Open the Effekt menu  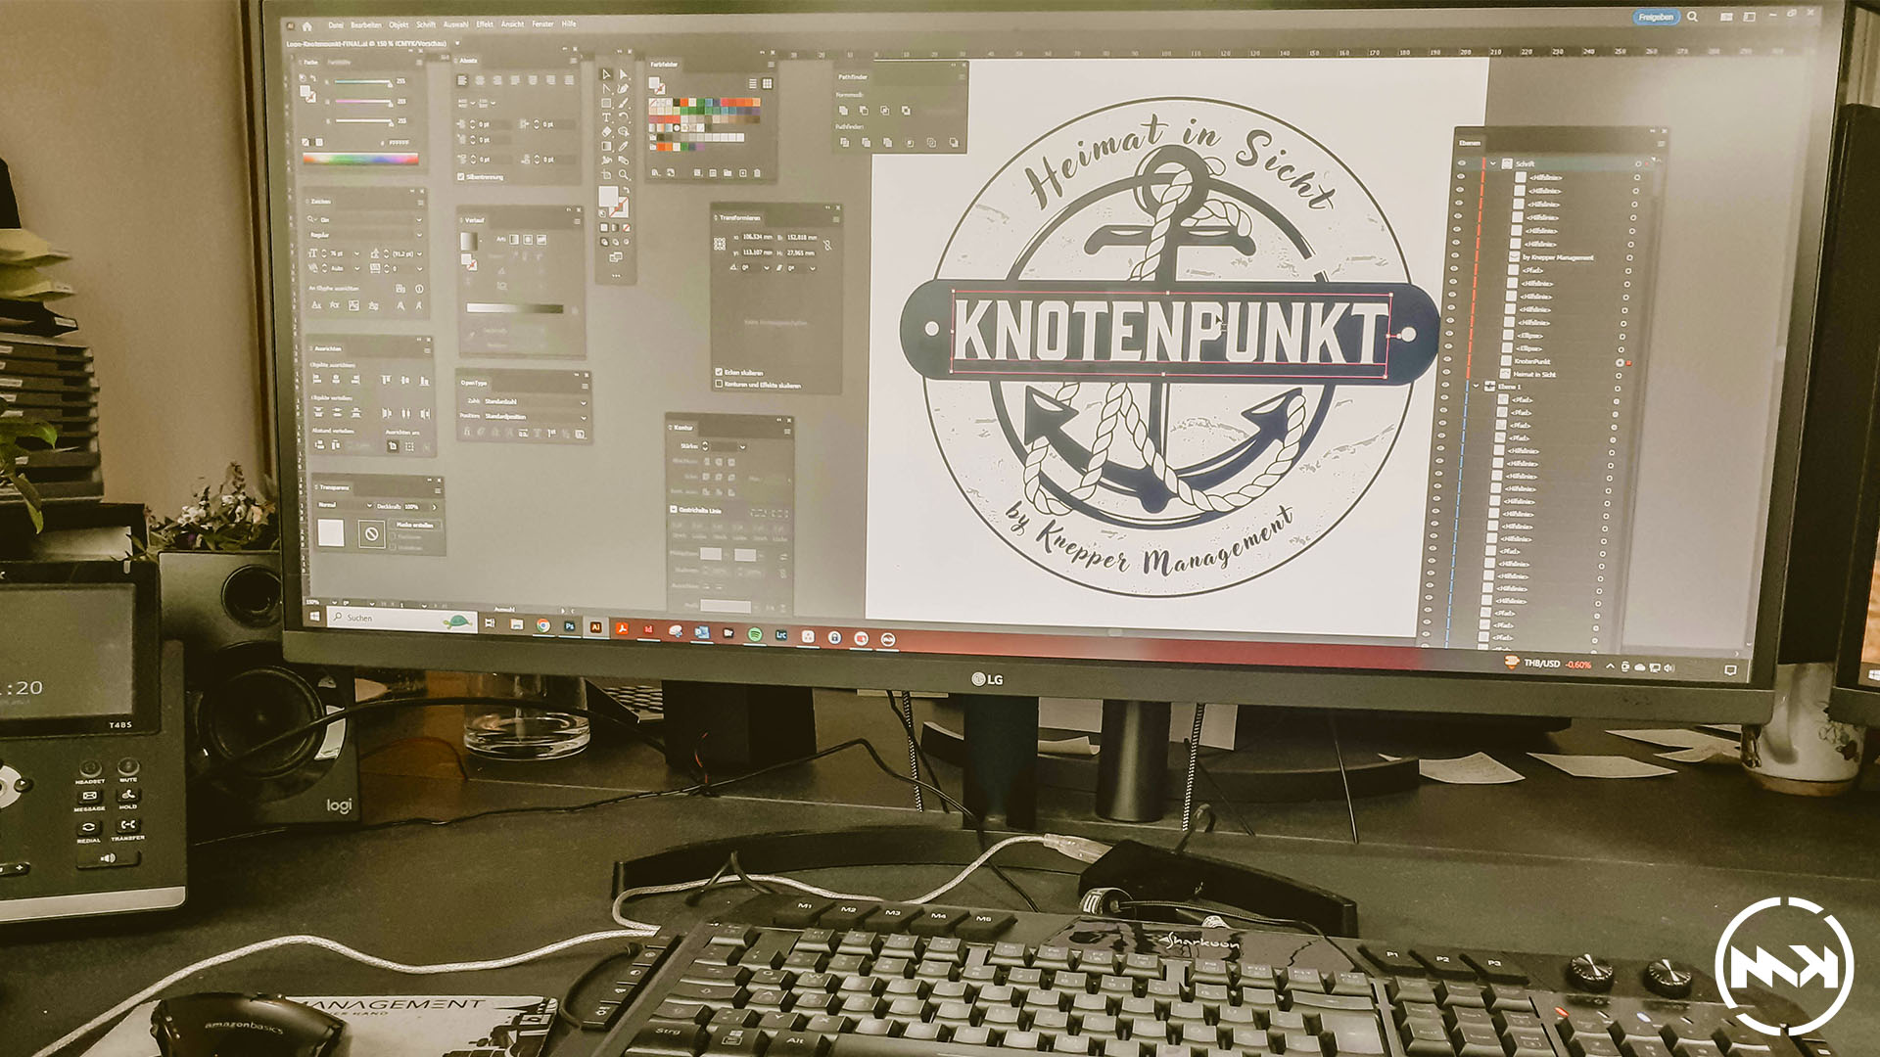485,24
